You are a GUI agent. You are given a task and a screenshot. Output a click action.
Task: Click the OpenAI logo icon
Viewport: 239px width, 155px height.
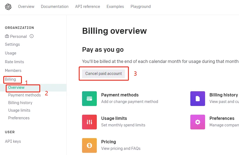(x=8, y=7)
